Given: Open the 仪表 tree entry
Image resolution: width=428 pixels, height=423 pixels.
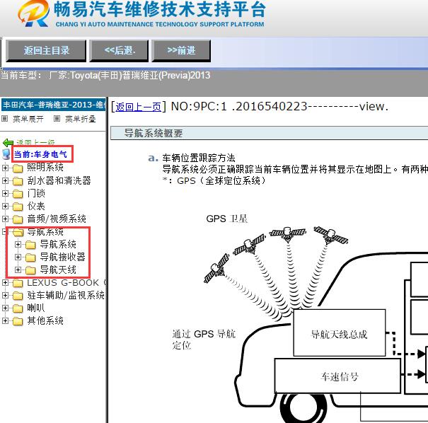Looking at the screenshot, I should coord(36,206).
